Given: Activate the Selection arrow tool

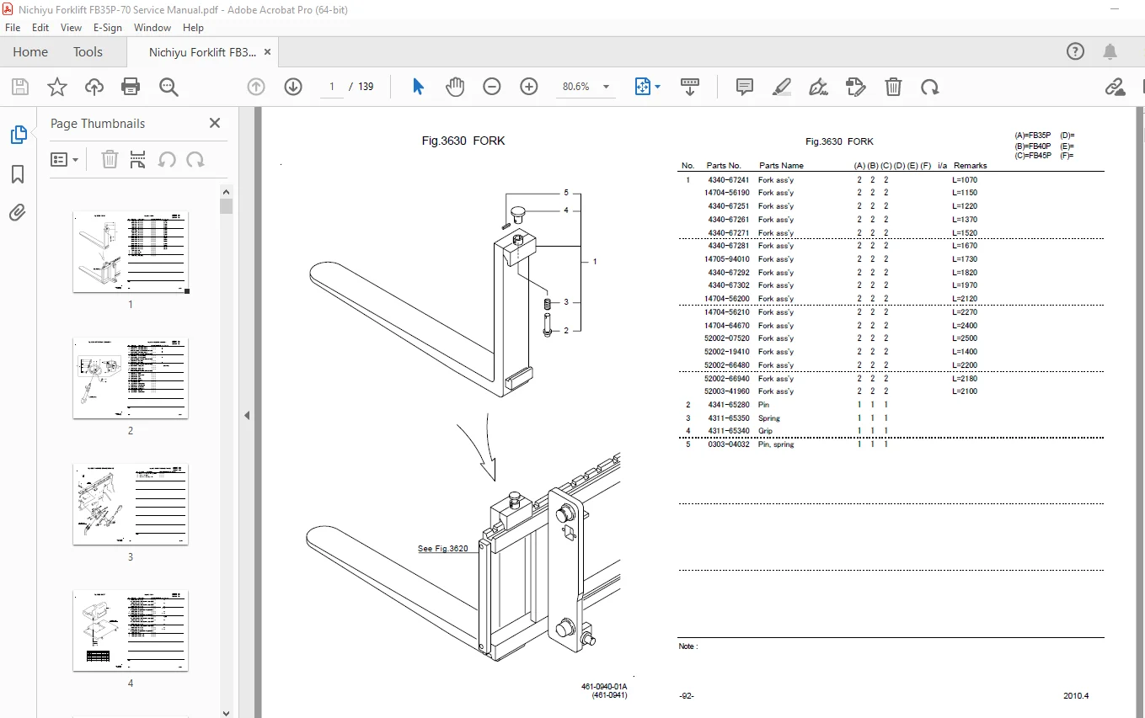Looking at the screenshot, I should (x=418, y=87).
